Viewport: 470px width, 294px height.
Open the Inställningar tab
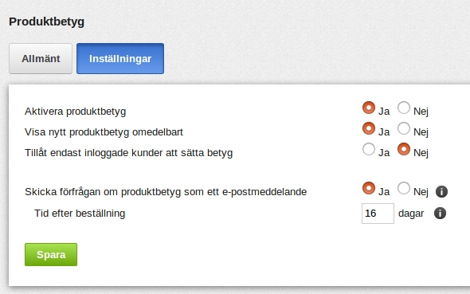120,58
